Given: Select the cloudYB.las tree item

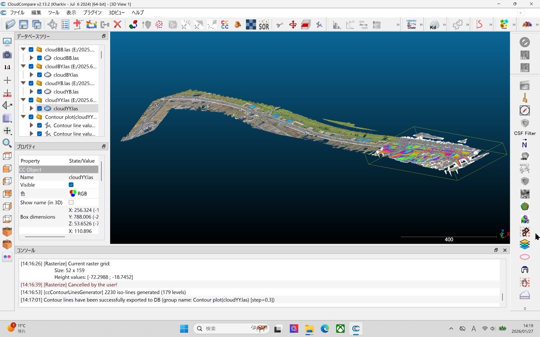Looking at the screenshot, I should click(66, 92).
